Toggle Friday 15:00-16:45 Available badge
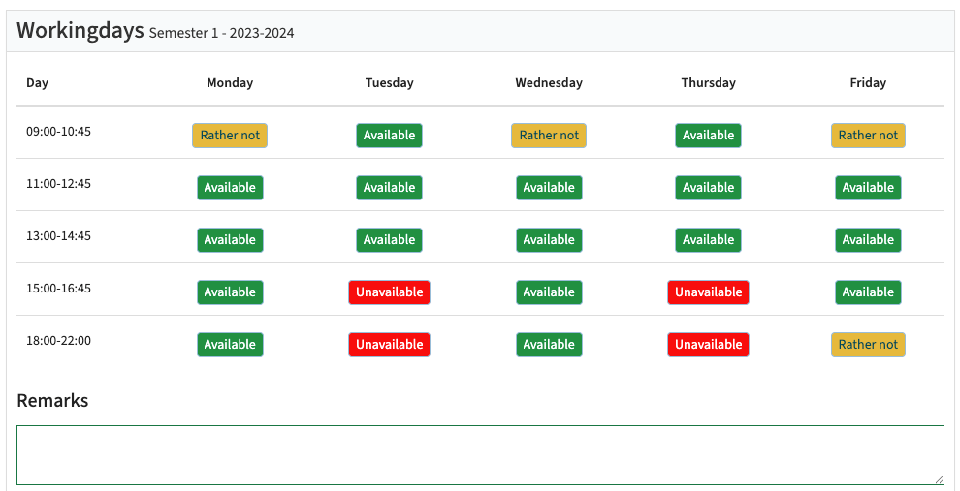 [x=868, y=292]
